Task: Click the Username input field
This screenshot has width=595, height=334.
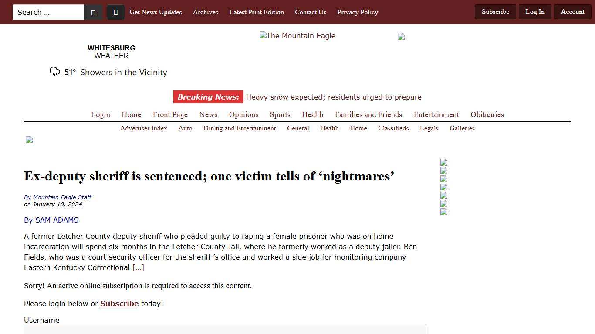Action: point(225,330)
